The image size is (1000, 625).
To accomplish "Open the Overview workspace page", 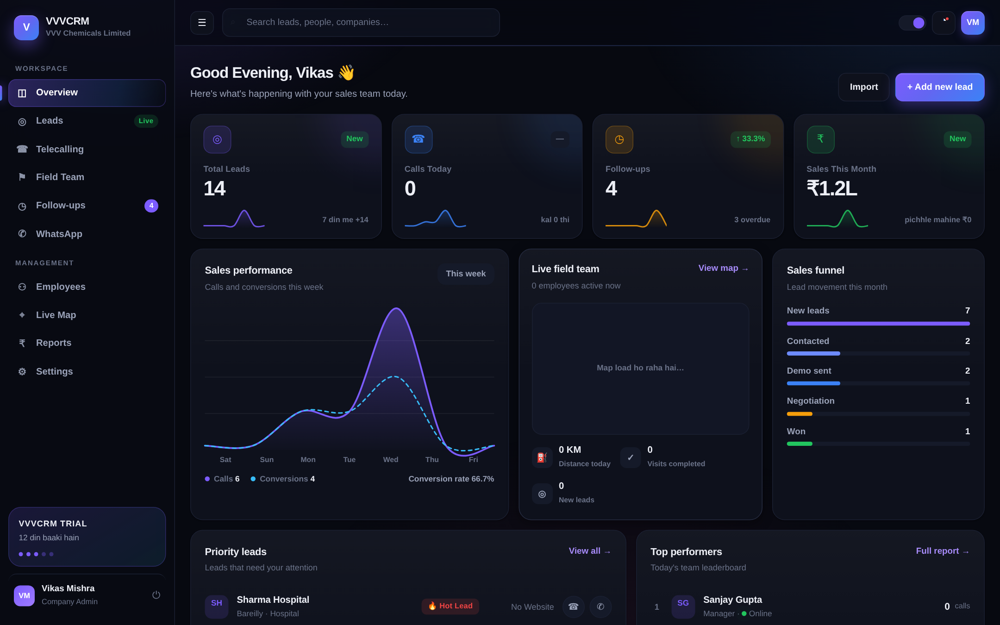I will pyautogui.click(x=87, y=93).
